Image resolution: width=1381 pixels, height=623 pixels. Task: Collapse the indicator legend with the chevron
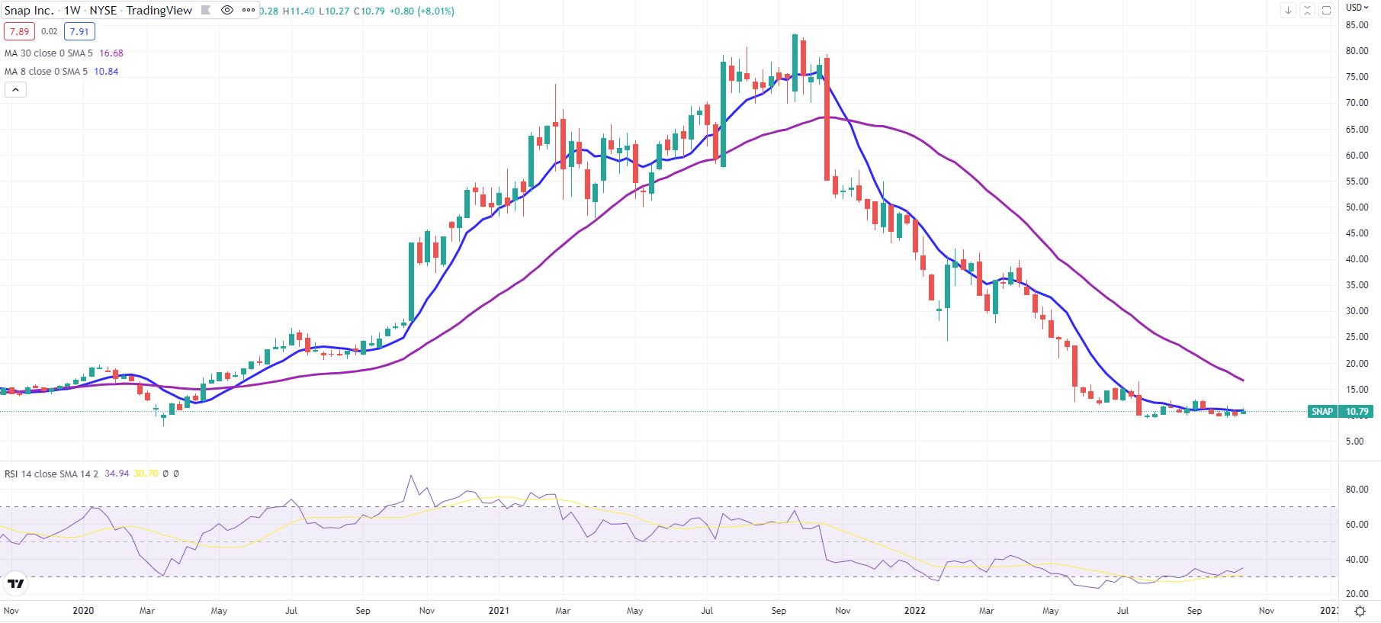tap(15, 89)
